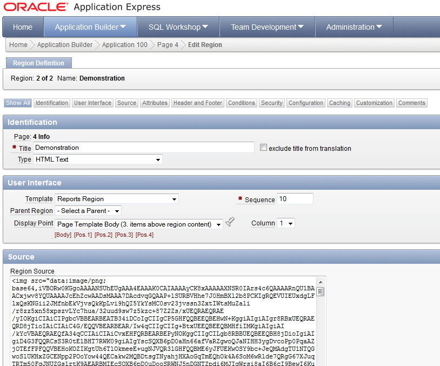Click the Application Builder breadcrumb link
This screenshot has height=366, width=440.
pyautogui.click(x=65, y=45)
